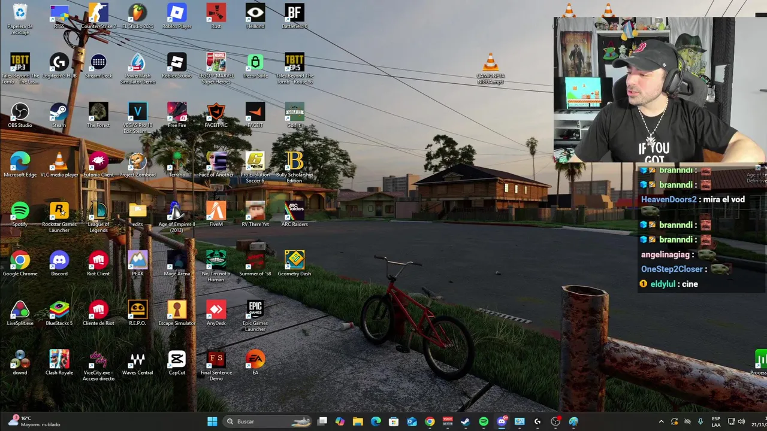Launch Counter-Strike 2 from the desktop
This screenshot has width=767, height=431.
pos(98,16)
